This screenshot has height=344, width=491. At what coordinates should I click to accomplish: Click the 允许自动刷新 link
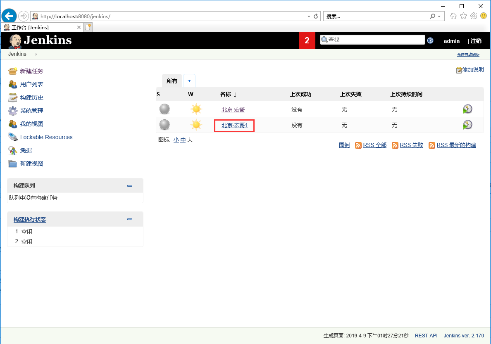tap(468, 55)
